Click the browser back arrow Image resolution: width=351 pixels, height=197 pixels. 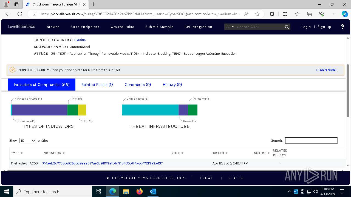8,14
